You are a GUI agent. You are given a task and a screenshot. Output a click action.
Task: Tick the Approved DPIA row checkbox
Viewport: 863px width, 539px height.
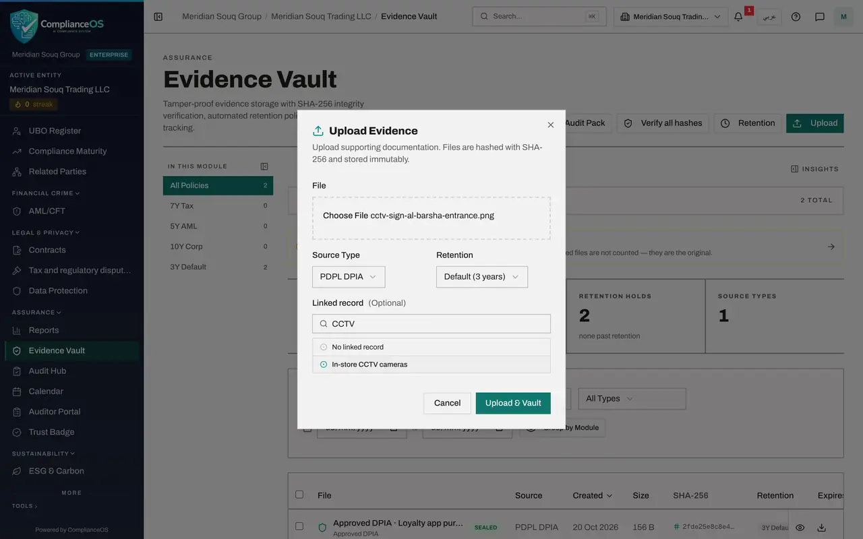[x=299, y=526]
